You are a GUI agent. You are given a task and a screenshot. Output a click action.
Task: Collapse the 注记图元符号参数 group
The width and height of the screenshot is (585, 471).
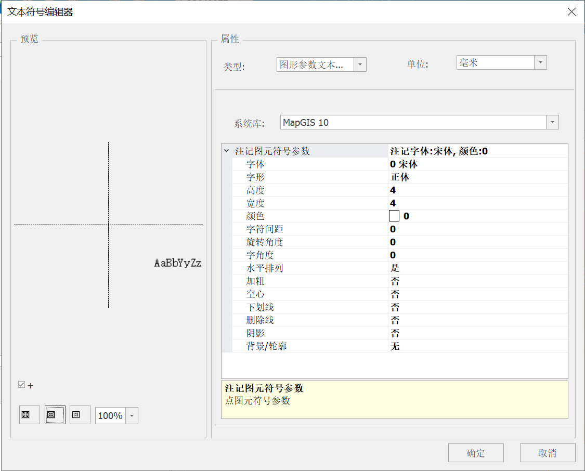[x=226, y=151]
